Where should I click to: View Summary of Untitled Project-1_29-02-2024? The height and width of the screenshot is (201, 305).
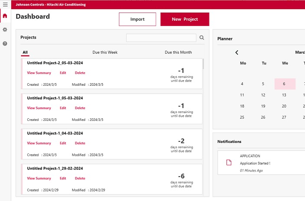39,178
